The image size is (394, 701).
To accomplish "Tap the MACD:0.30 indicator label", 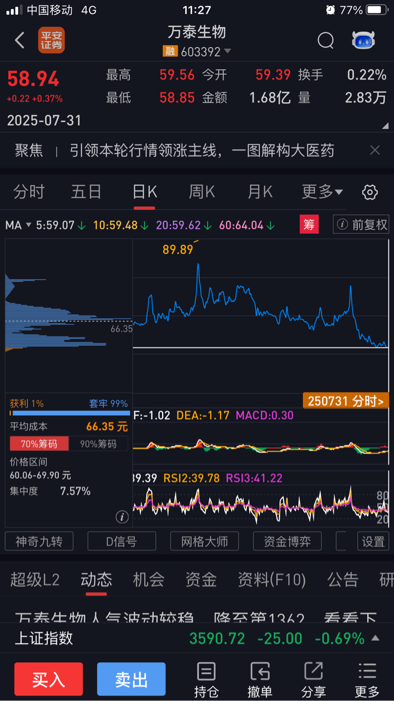I will pyautogui.click(x=265, y=415).
